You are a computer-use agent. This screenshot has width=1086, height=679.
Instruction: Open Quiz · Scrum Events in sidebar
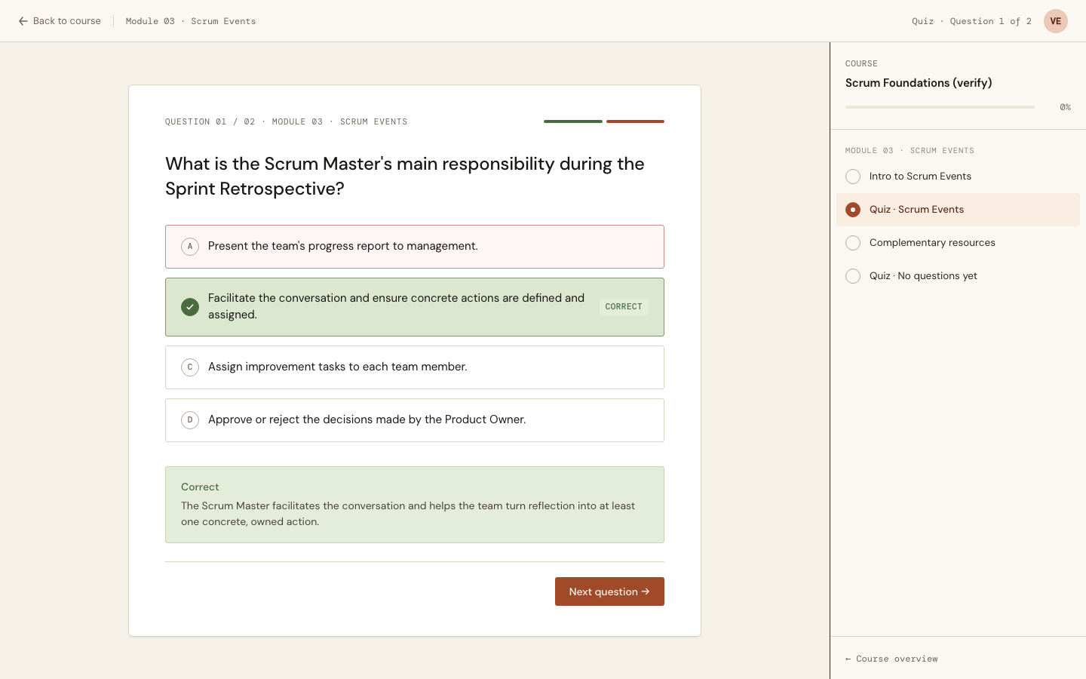point(958,210)
